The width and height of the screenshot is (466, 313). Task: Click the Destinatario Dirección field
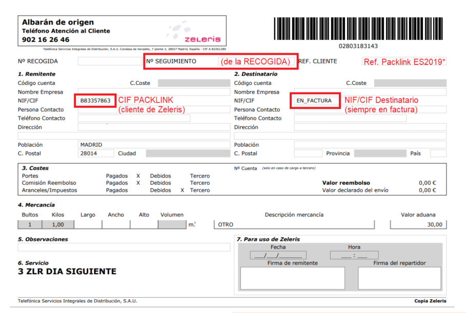coord(370,127)
